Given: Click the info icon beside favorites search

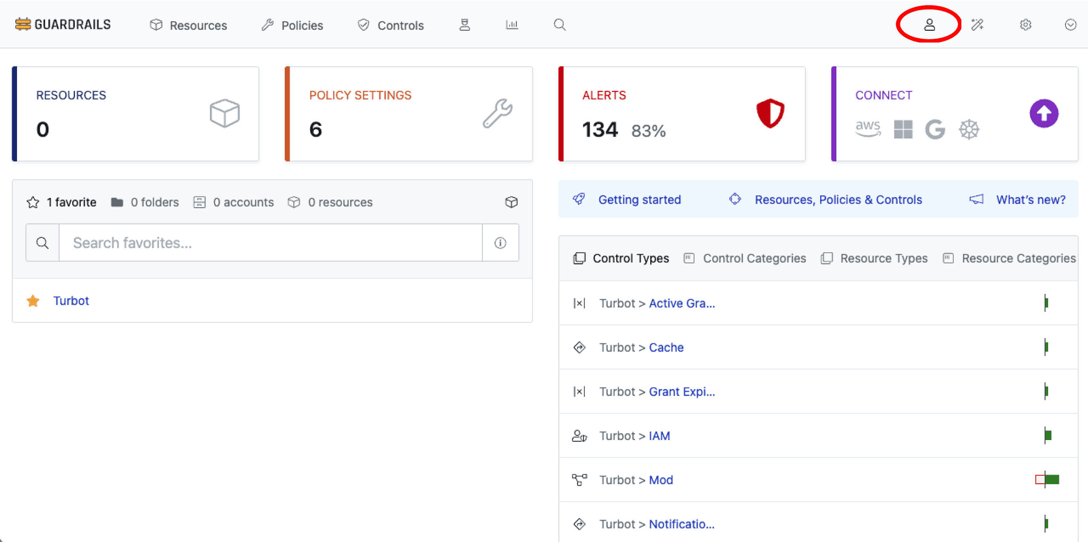Looking at the screenshot, I should [x=500, y=243].
